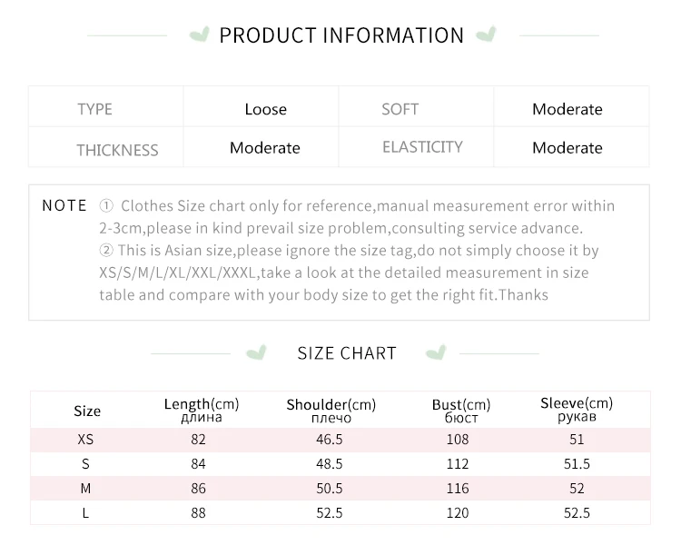The image size is (681, 545).
Task: Click the green leaf right of SIZE CHART
Action: 437,352
